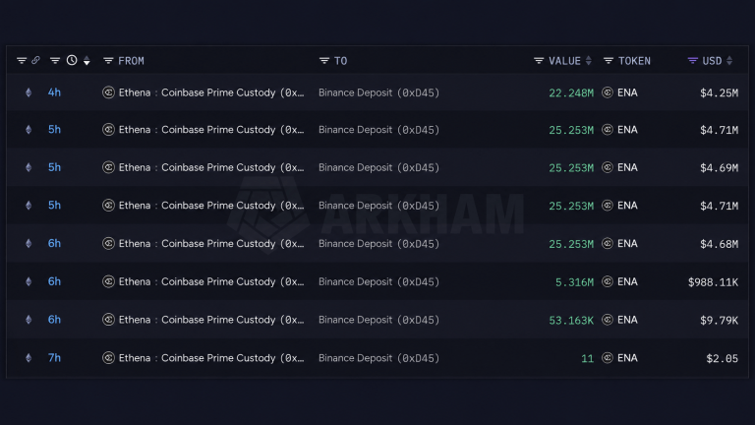Click the TOKEN column header label
The image size is (755, 425).
[634, 61]
